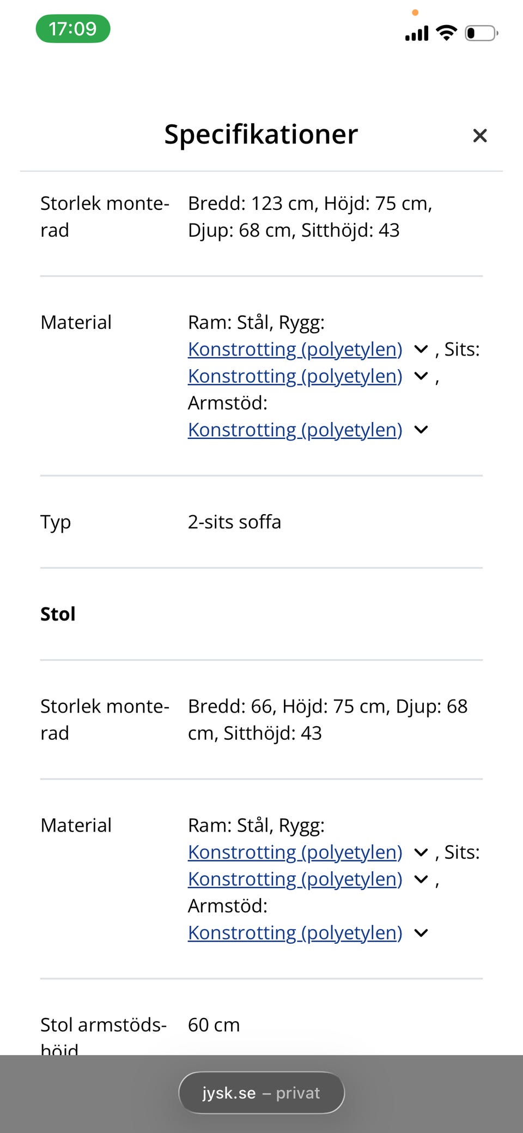Tap the green 17:09 time pill
The height and width of the screenshot is (1133, 523).
pos(73,28)
